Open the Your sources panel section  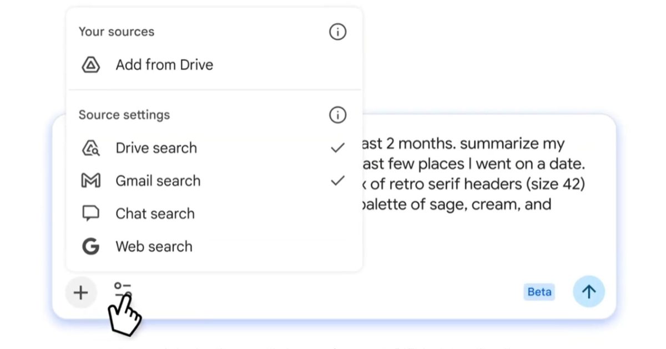pos(116,32)
